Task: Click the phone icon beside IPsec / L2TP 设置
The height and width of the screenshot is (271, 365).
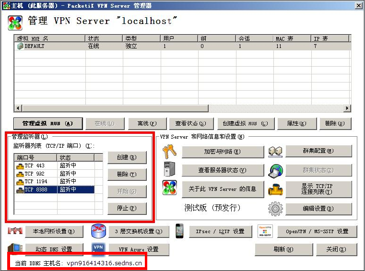Action: coord(179,231)
